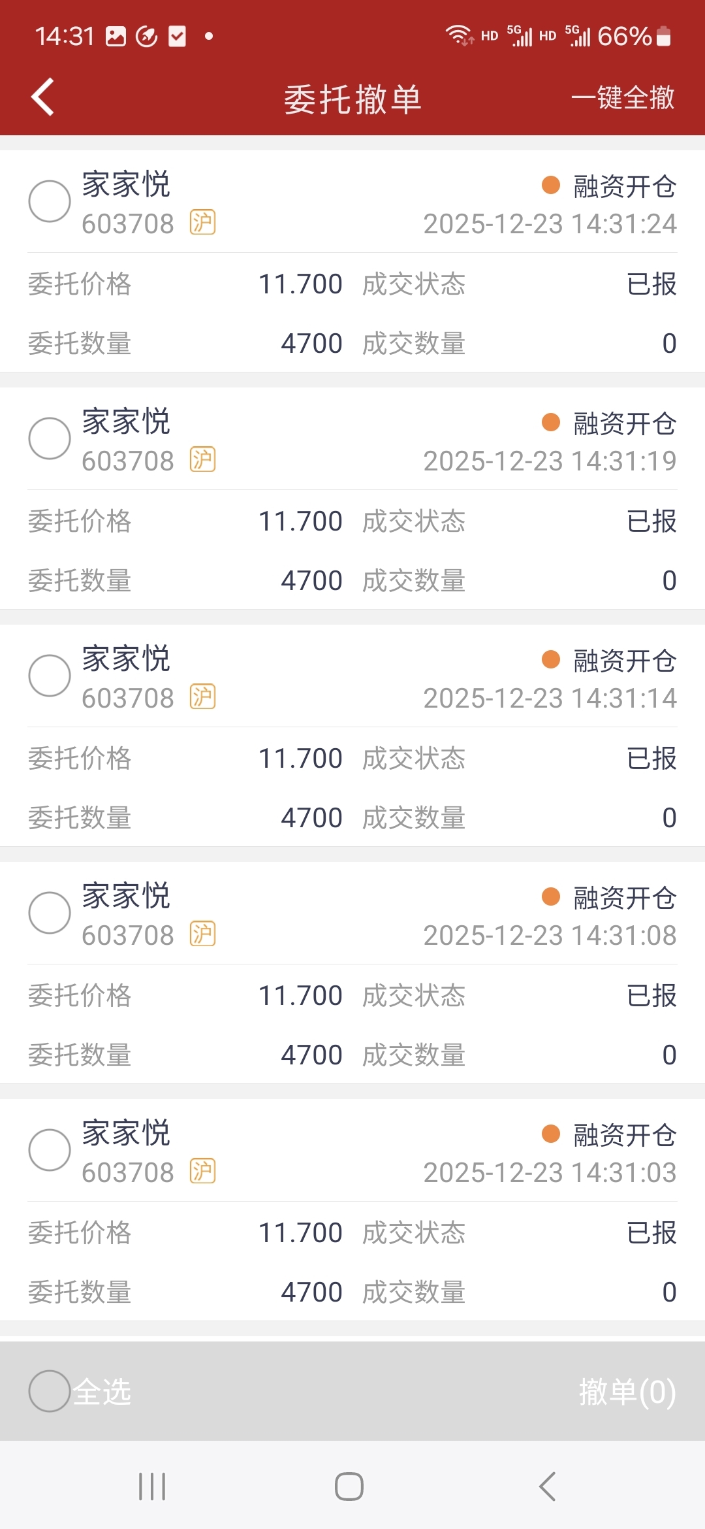Tap orange status dot on 14:31:19 order
Viewport: 705px width, 1529px height.
pos(551,422)
